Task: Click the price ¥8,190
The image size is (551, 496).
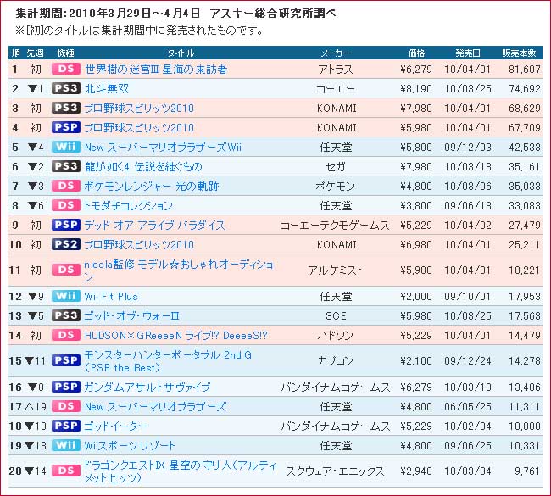Action: (416, 88)
